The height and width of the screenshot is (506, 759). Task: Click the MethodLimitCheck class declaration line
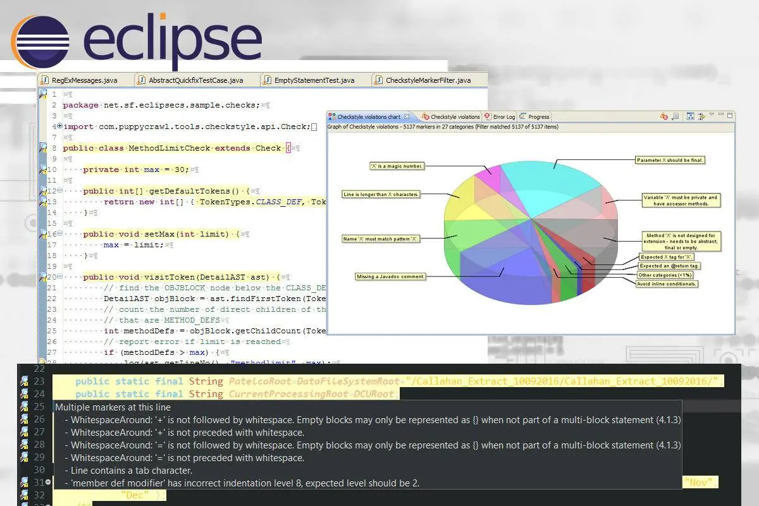pos(180,148)
